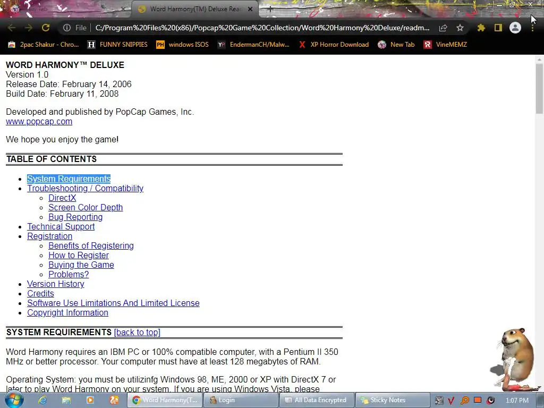Switch to the Word Harmony(TM) Deluxe tab
Image resolution: width=544 pixels, height=408 pixels.
(195, 10)
